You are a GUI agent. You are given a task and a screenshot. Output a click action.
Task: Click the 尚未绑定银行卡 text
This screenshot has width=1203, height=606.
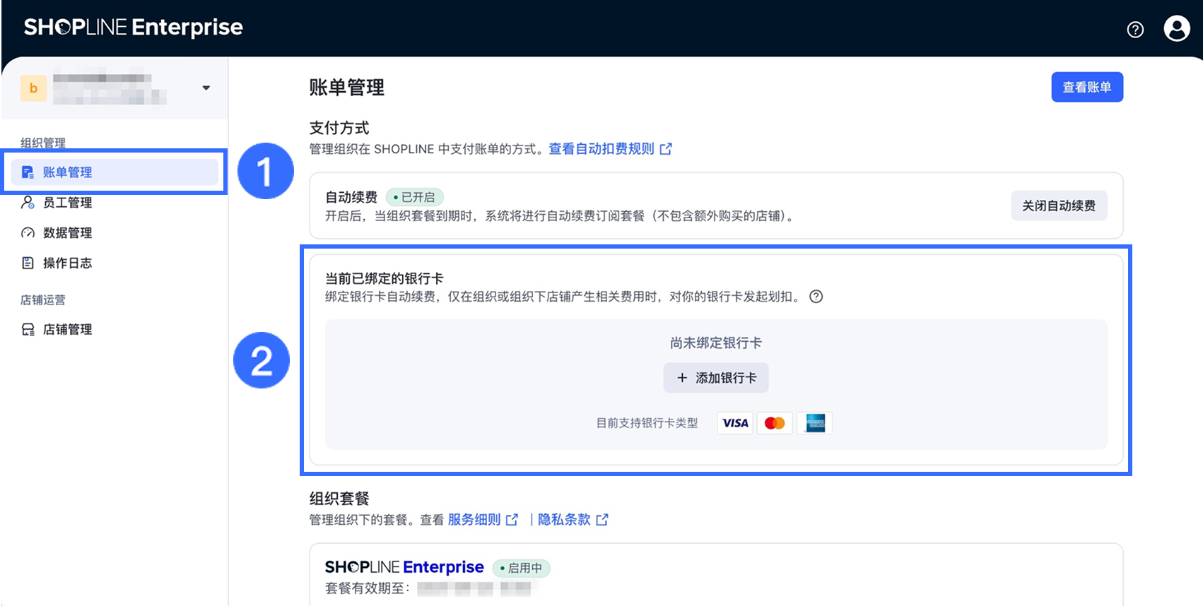point(716,343)
